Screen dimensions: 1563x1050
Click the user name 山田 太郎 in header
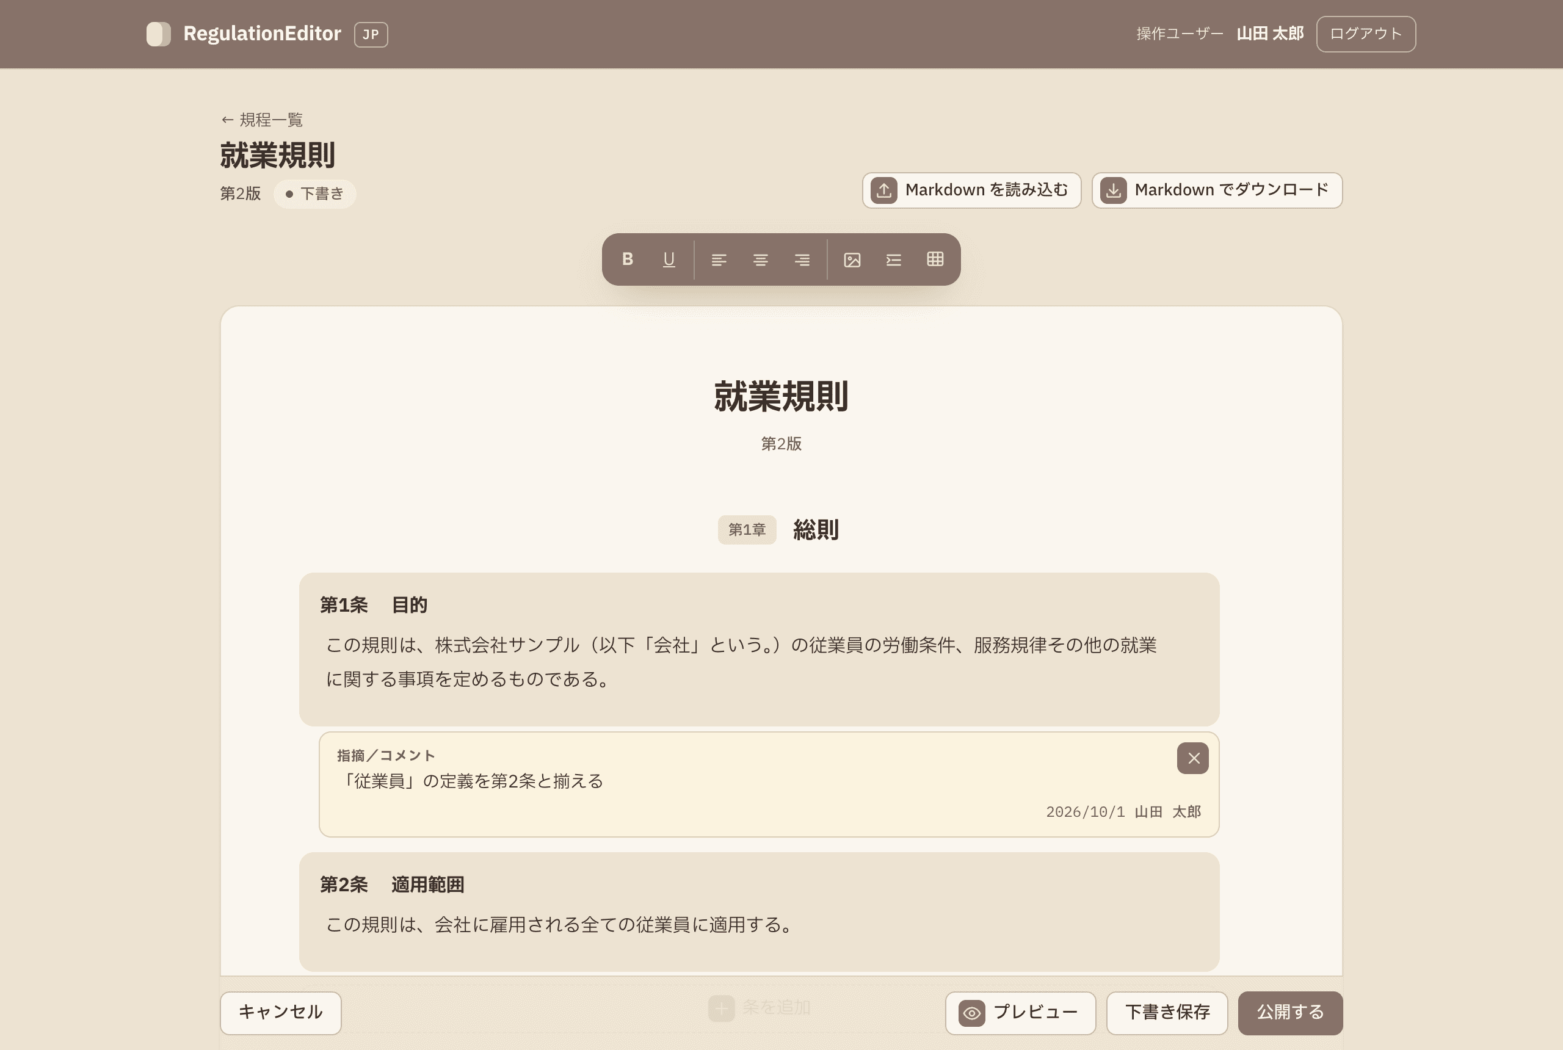point(1270,34)
